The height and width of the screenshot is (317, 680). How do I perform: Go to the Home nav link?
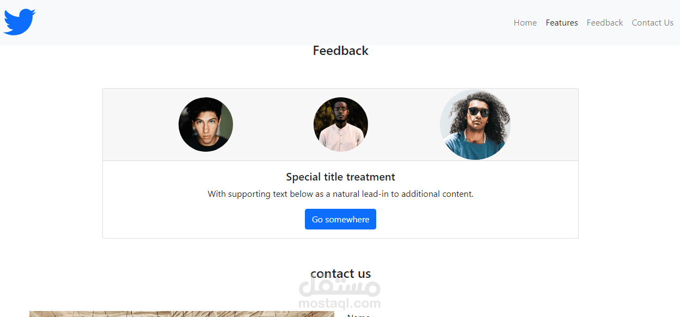point(525,23)
